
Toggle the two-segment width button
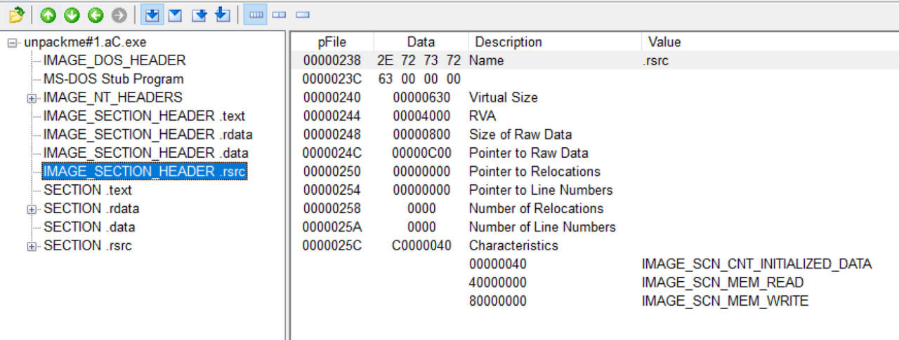point(279,14)
